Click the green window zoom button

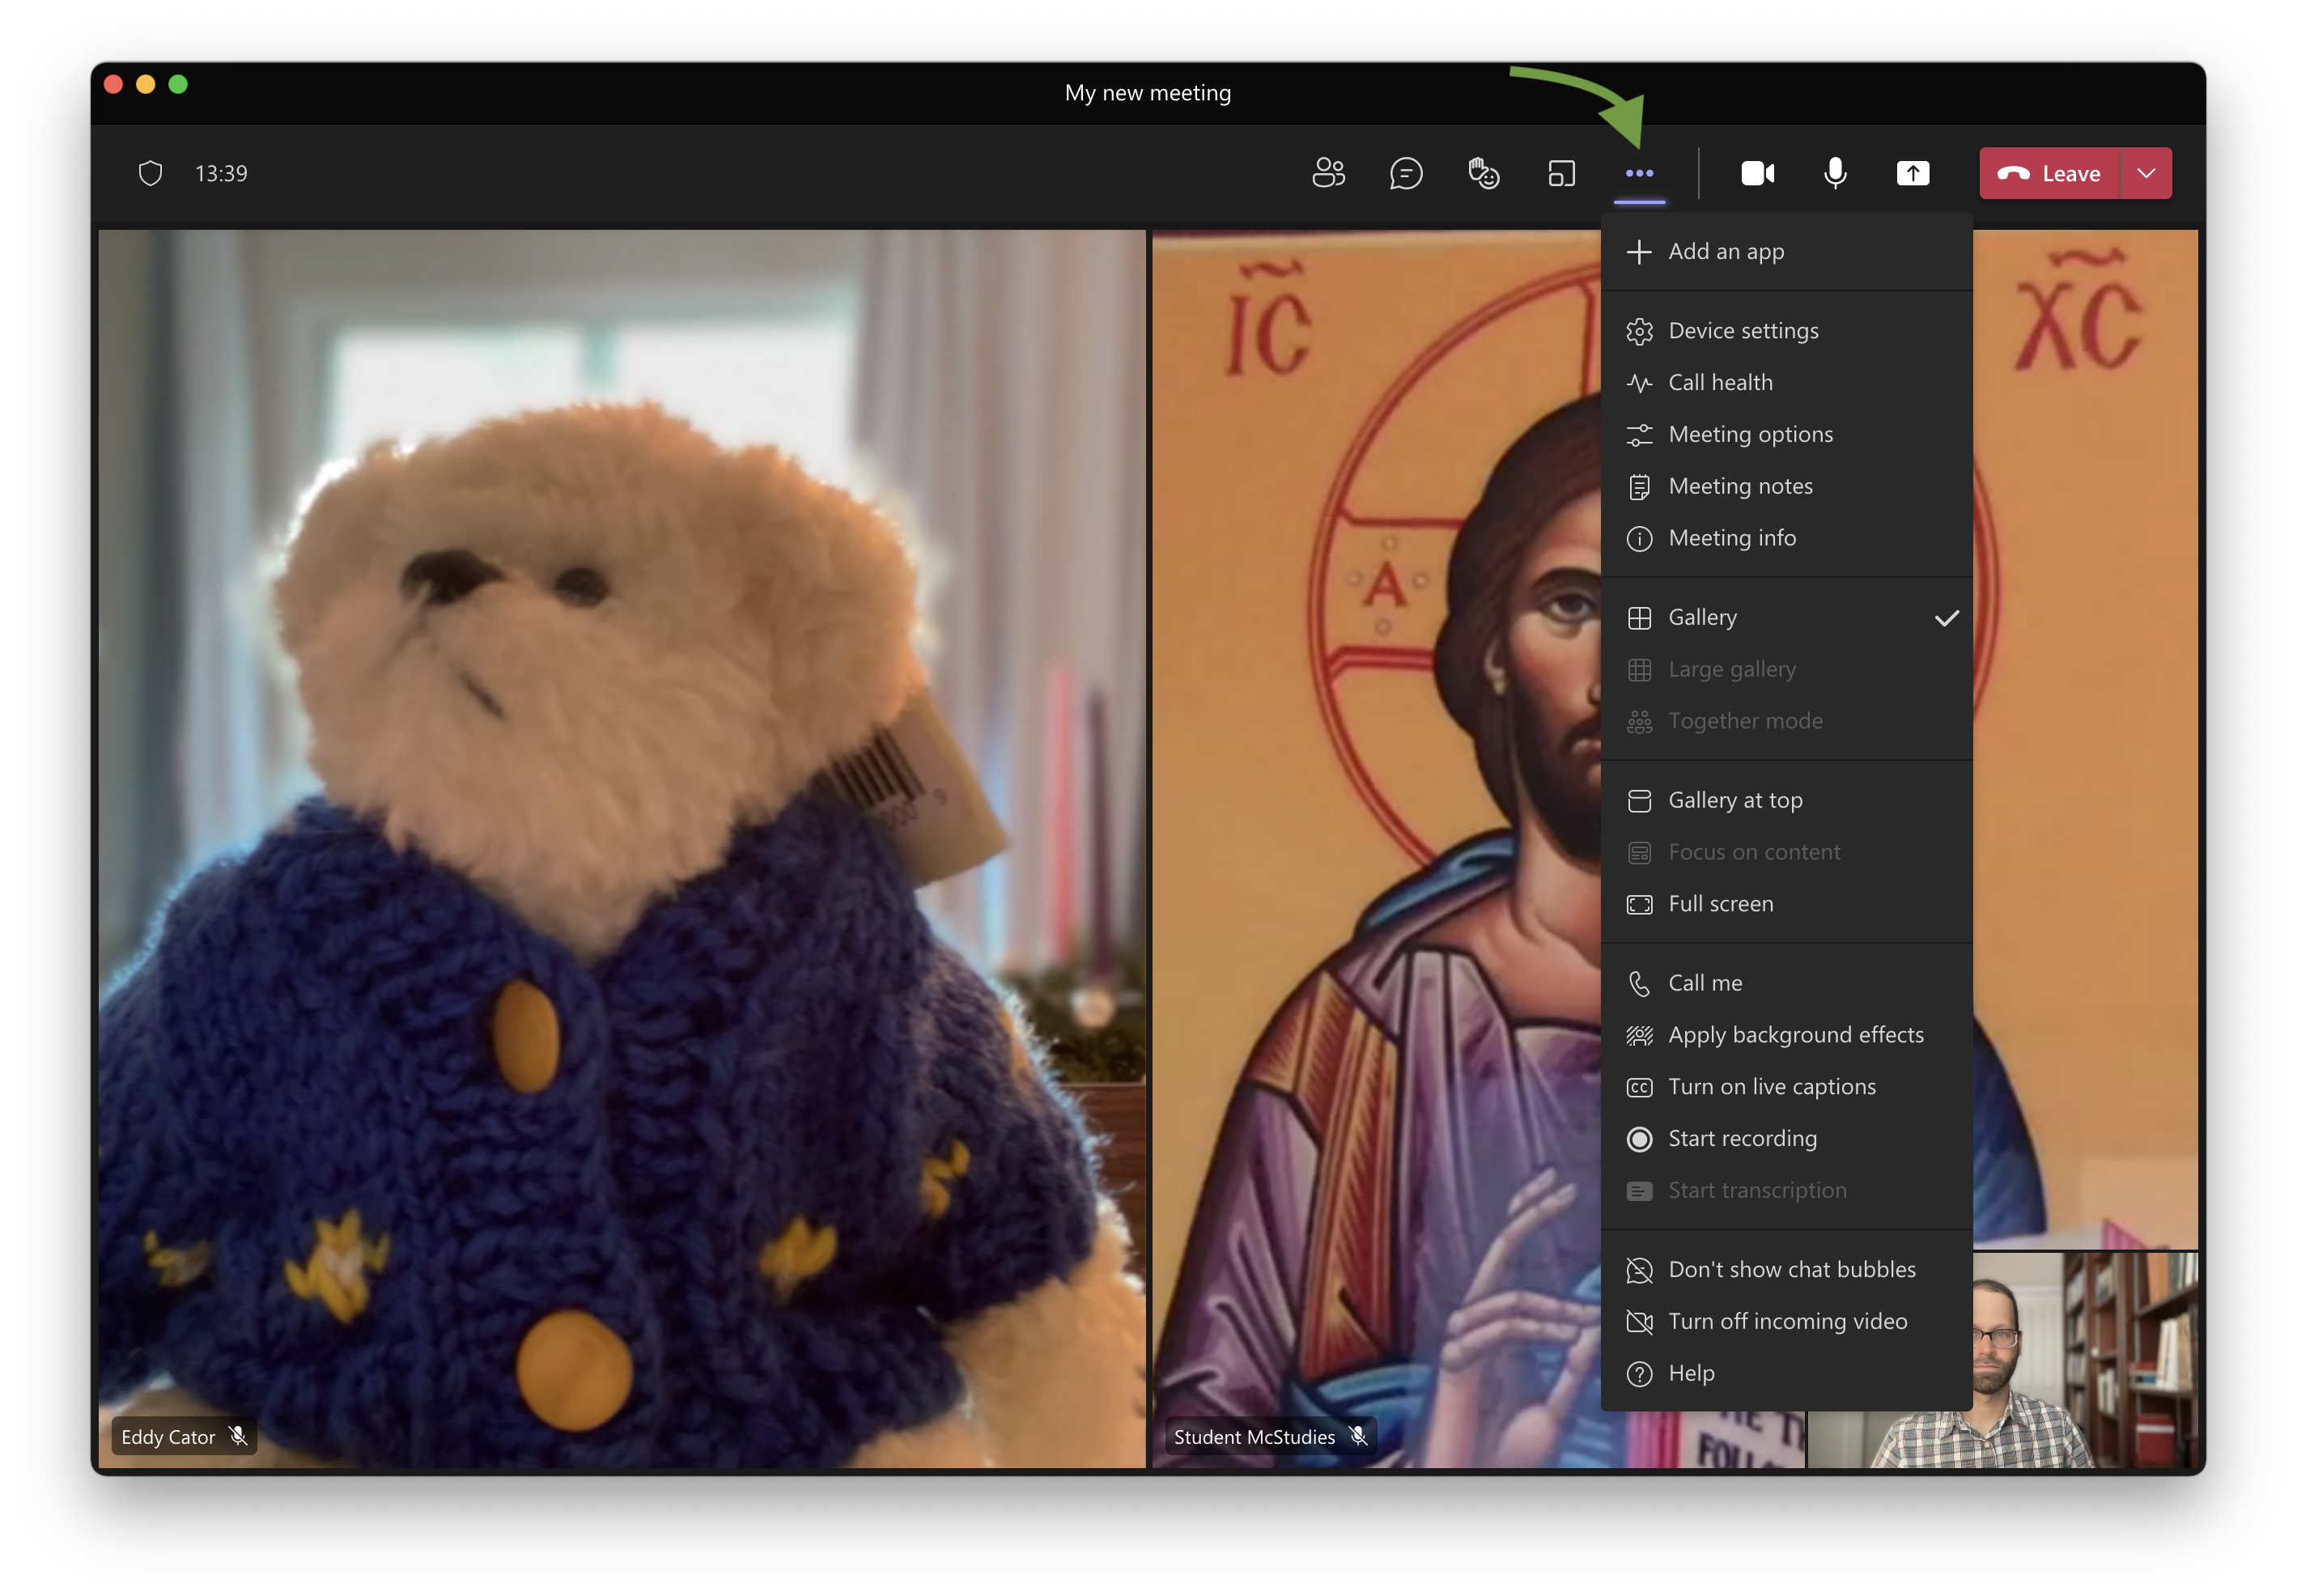click(178, 84)
